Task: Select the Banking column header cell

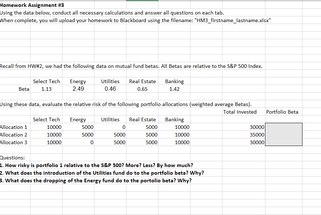Action: pos(174,119)
